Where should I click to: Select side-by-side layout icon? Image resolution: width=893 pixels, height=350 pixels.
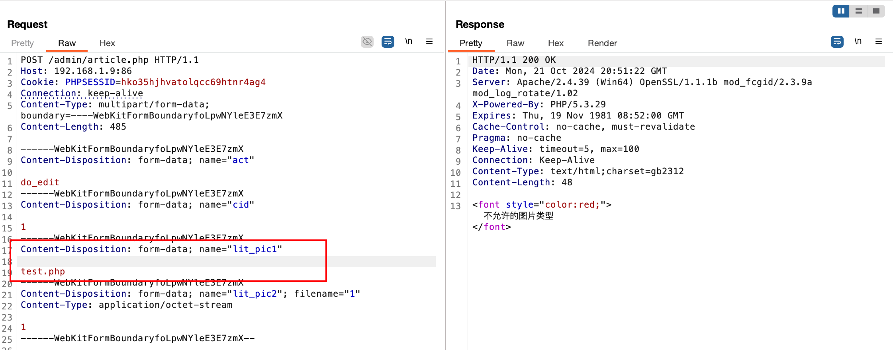tap(841, 11)
